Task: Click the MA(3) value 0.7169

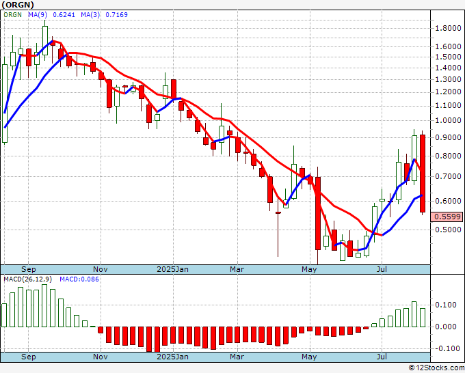Action: (x=116, y=14)
